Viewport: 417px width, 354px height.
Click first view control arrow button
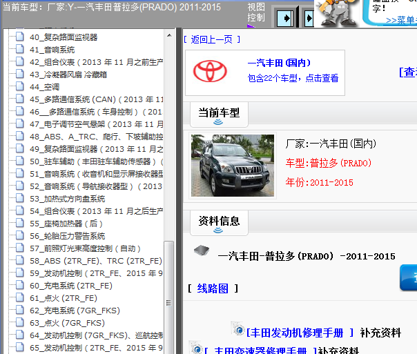[x=285, y=19]
